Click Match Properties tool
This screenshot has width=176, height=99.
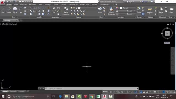click(x=111, y=11)
